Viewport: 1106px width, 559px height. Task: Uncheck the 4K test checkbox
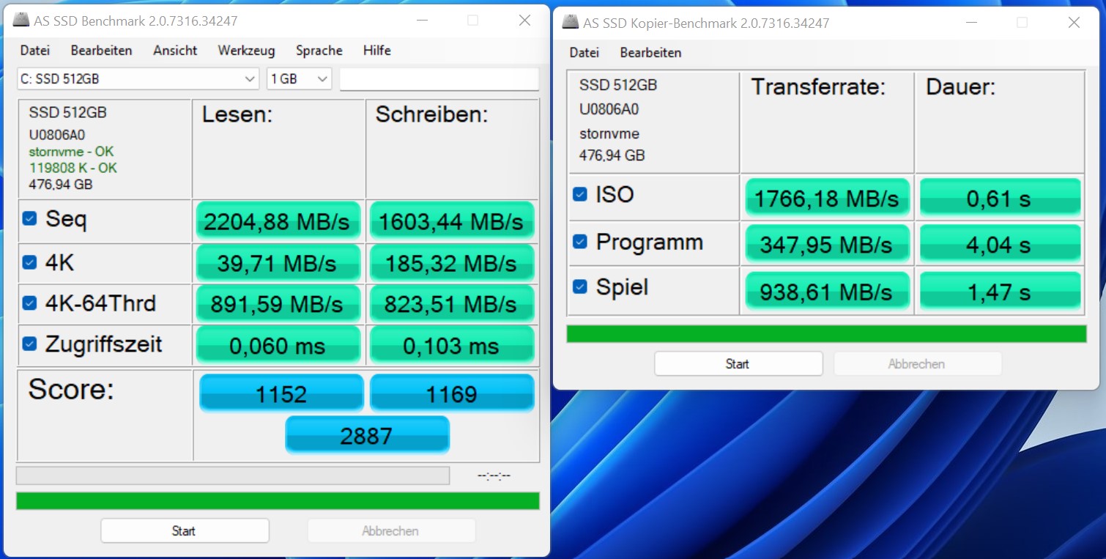click(x=29, y=262)
